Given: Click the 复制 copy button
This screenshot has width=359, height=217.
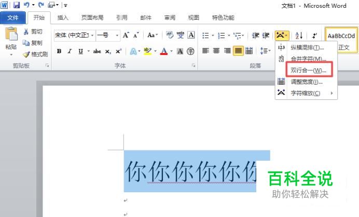Looking at the screenshot, I should pyautogui.click(x=33, y=43).
